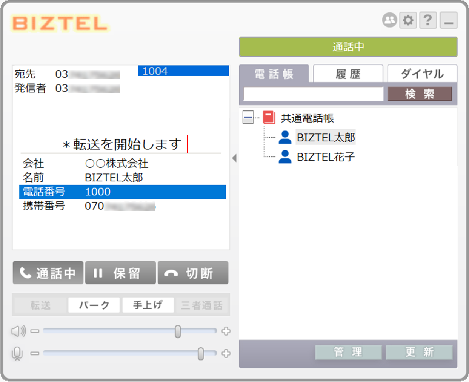Decrease microphone volume with minus icon
This screenshot has width=469, height=382.
tap(35, 353)
